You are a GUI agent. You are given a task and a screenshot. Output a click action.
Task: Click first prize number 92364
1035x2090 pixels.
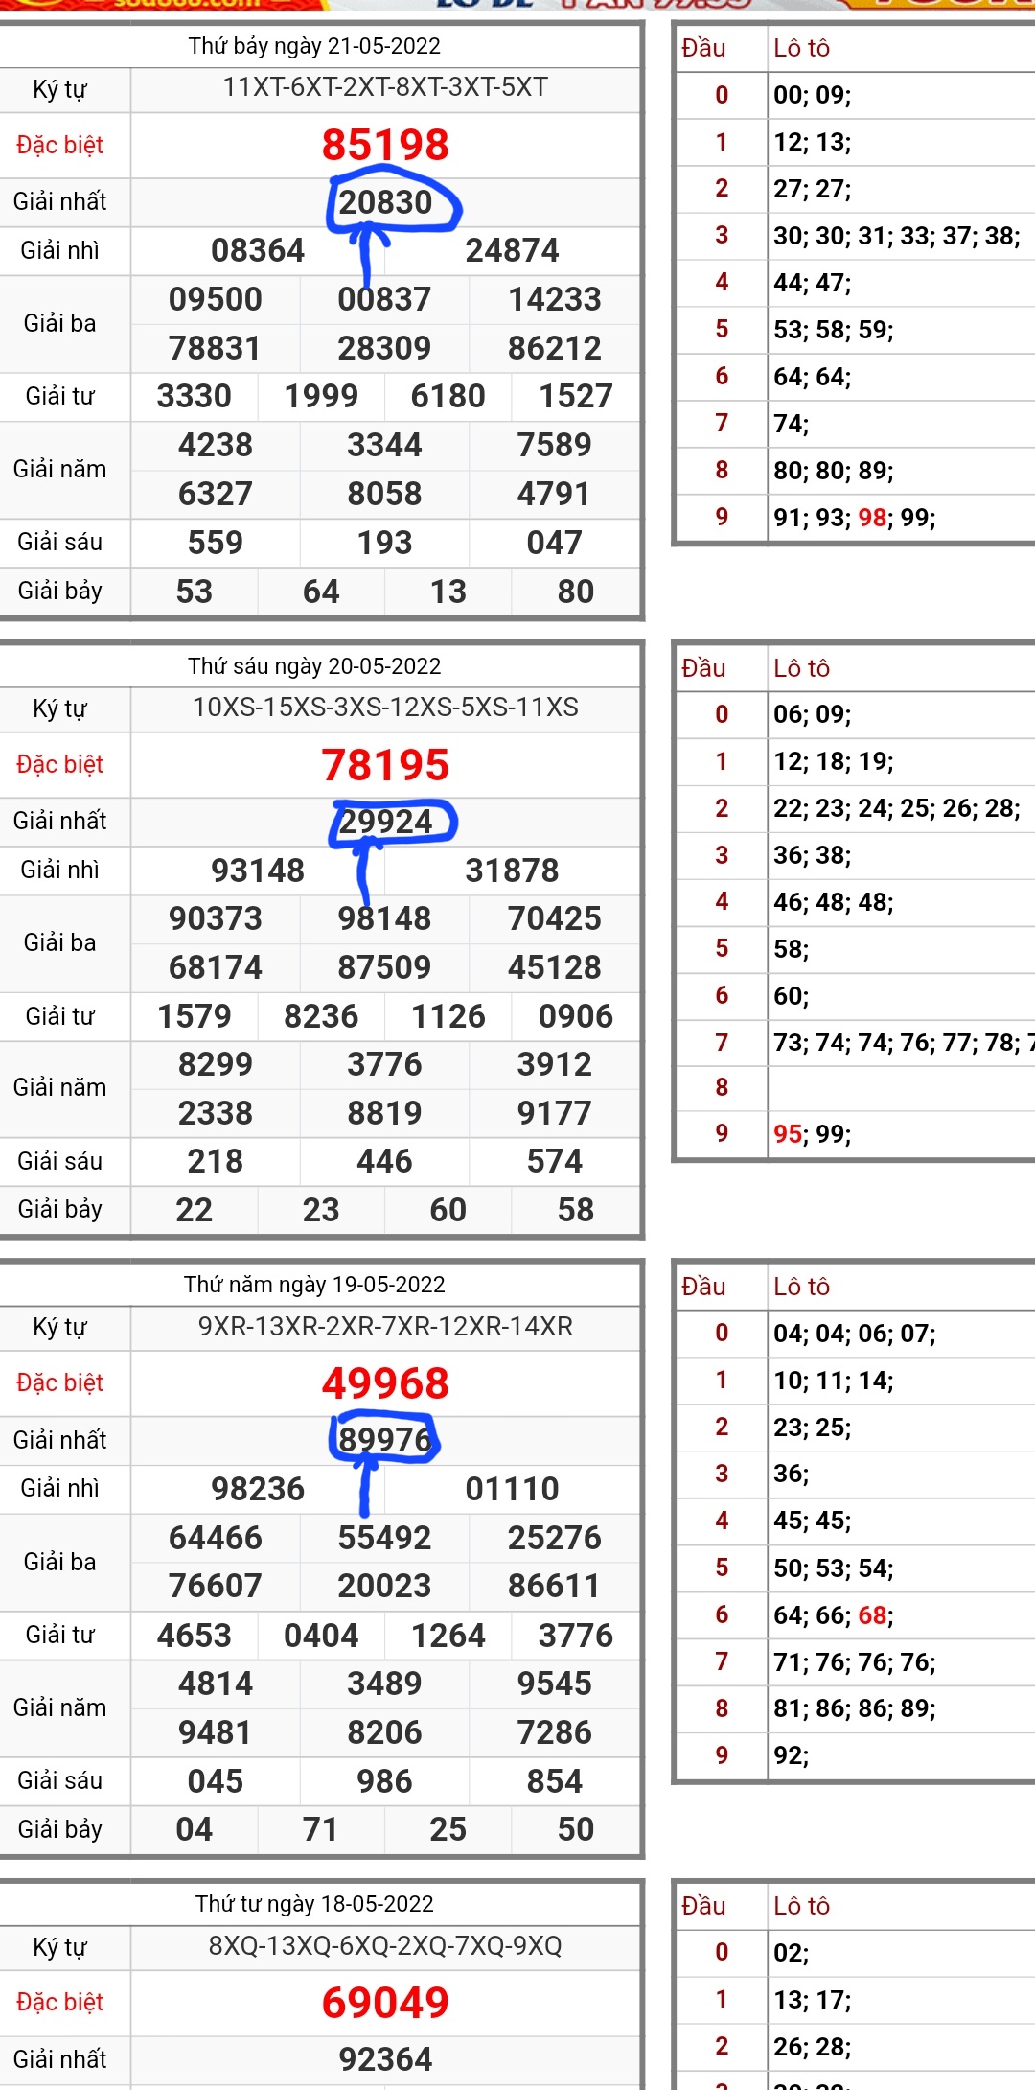pos(385,2059)
